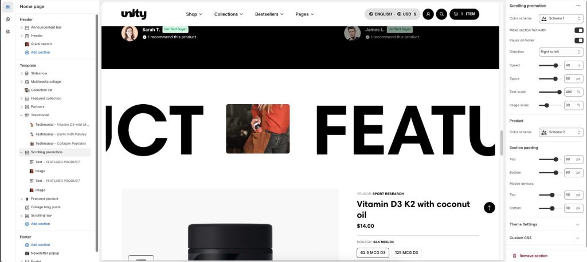
Task: Collapse the Testimonial section in tree
Action: click(x=22, y=115)
